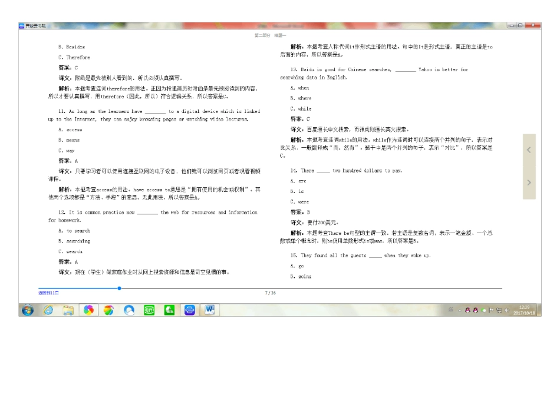This screenshot has height=395, width=560.
Task: Switch to the cloud library reader taskbar icon
Action: tap(190, 310)
